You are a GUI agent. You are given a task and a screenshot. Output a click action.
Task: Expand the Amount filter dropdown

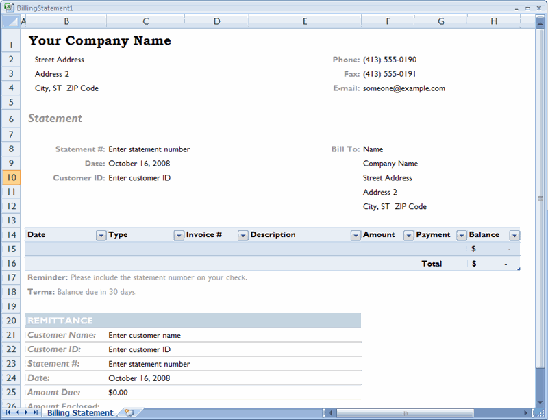click(x=408, y=236)
